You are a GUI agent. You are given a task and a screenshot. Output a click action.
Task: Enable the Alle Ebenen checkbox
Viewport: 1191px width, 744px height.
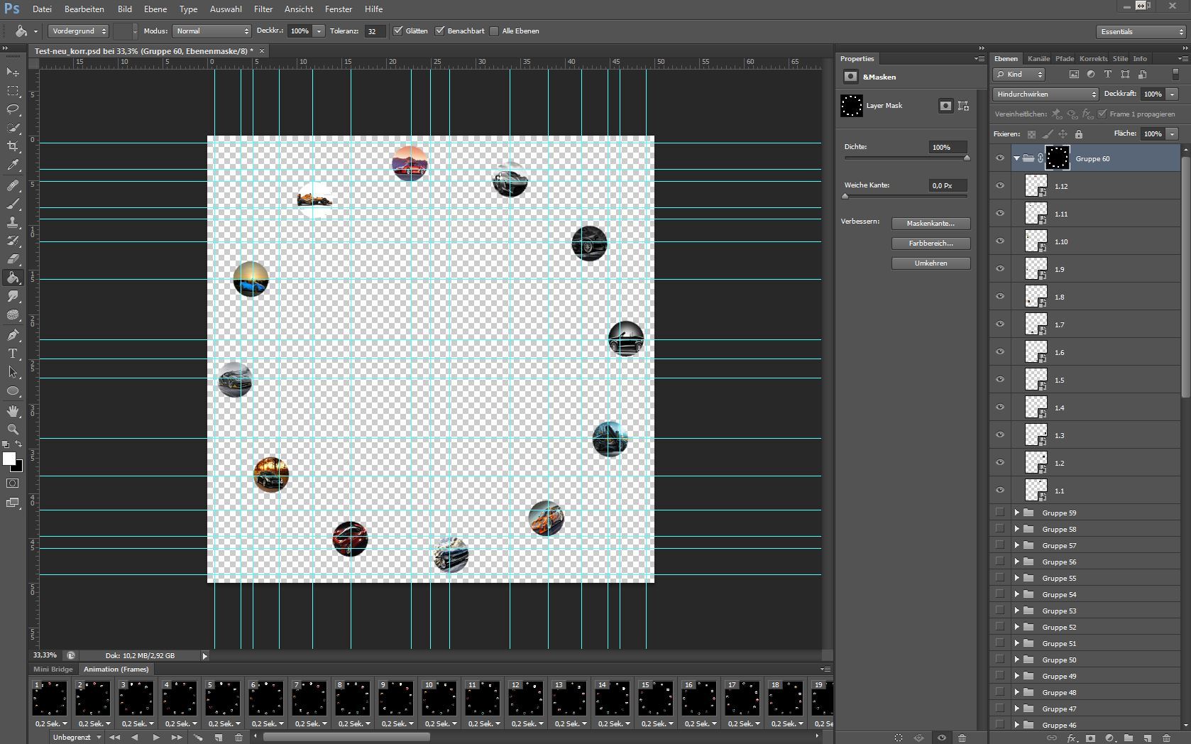(494, 31)
